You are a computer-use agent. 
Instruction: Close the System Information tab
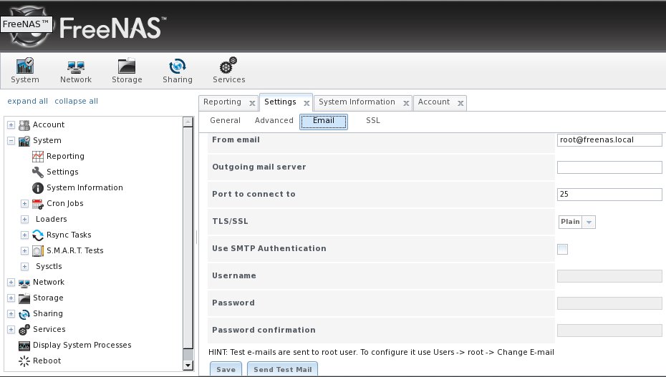click(406, 103)
